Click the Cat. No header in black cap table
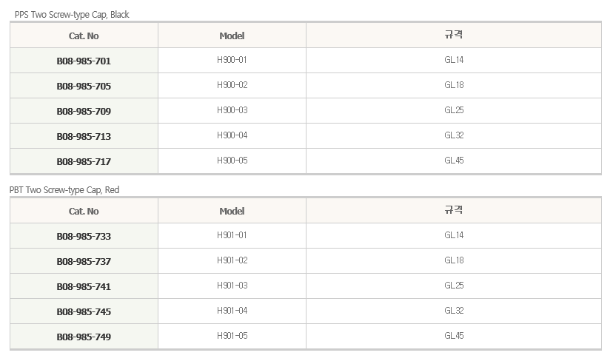 pos(84,36)
